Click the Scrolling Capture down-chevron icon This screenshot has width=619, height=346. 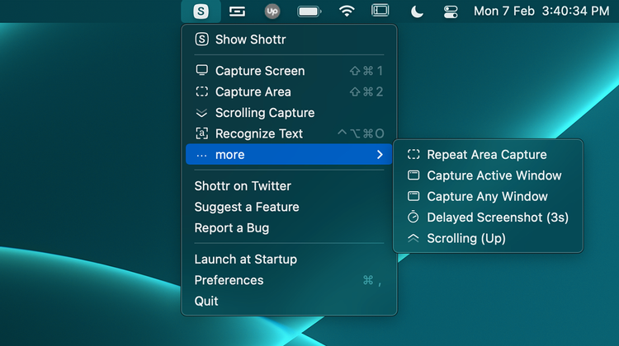(x=201, y=113)
